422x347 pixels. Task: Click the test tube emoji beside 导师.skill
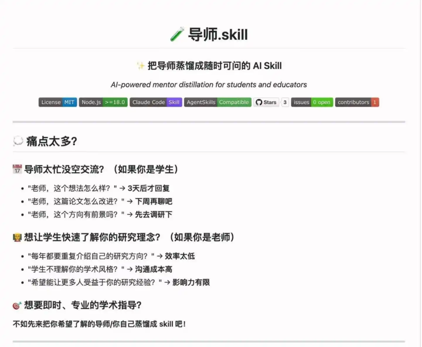click(x=177, y=34)
